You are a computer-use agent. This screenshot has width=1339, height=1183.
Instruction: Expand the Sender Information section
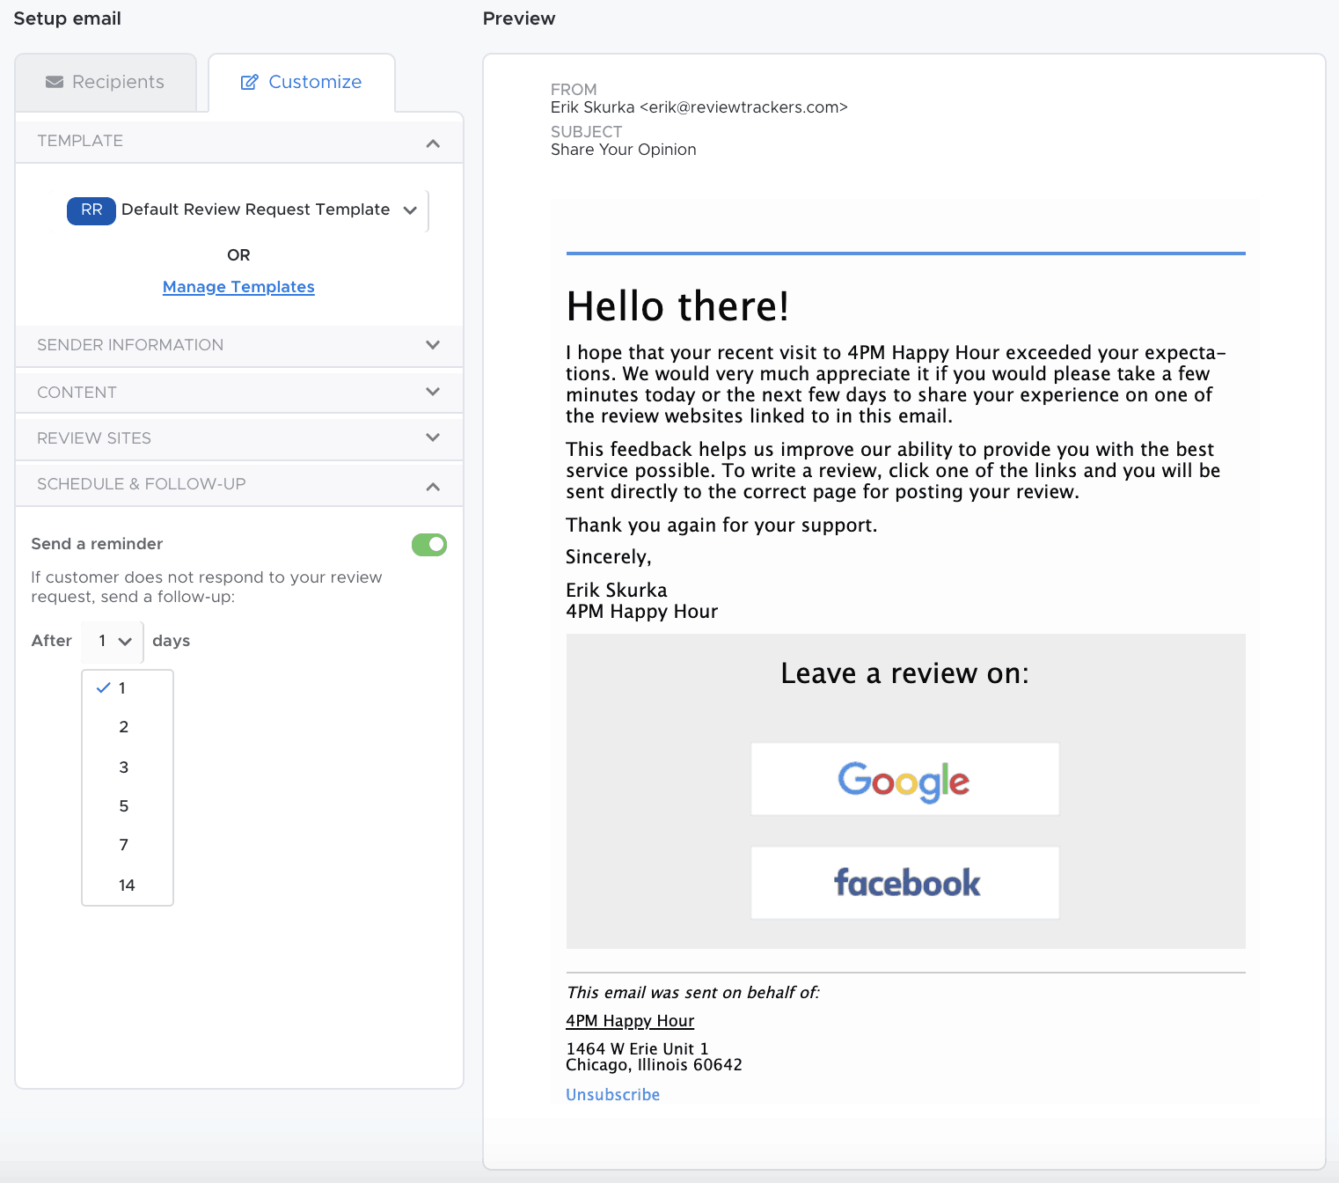point(432,345)
